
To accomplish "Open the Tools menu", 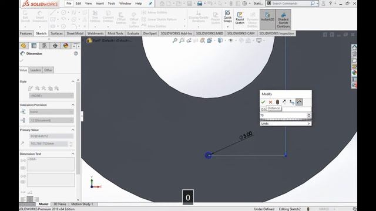I will pos(112,4).
